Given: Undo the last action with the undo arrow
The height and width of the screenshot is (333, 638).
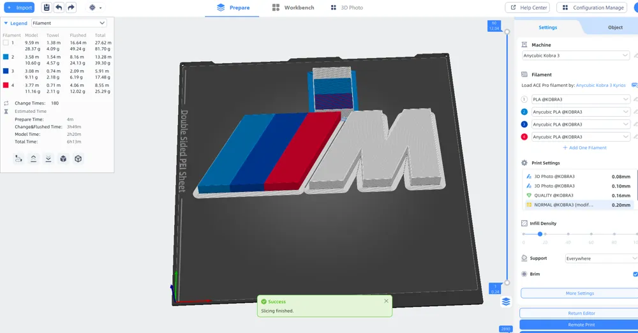Looking at the screenshot, I should (x=59, y=7).
